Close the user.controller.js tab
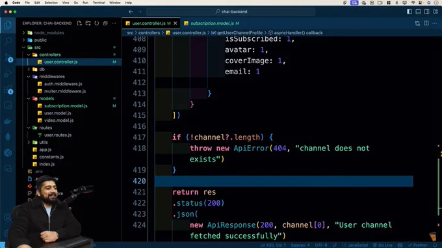 175,23
